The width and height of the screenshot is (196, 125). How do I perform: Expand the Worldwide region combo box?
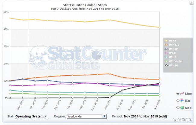(87, 116)
